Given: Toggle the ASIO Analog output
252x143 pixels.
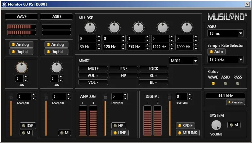Looking at the screenshot, I should tap(56, 45).
